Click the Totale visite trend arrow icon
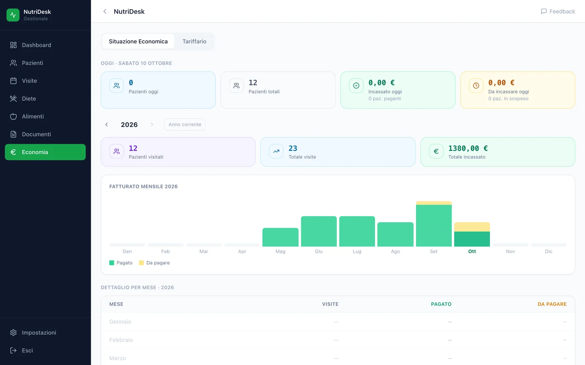This screenshot has width=585, height=365. pos(276,151)
